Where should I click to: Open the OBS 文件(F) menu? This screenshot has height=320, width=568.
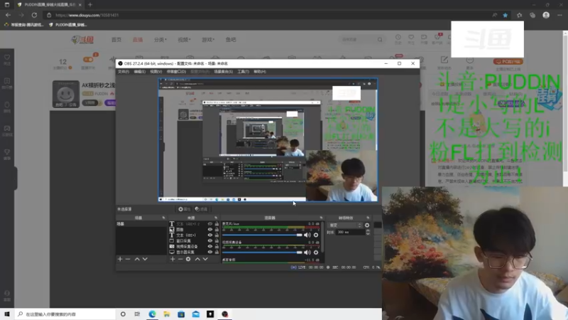click(x=123, y=72)
